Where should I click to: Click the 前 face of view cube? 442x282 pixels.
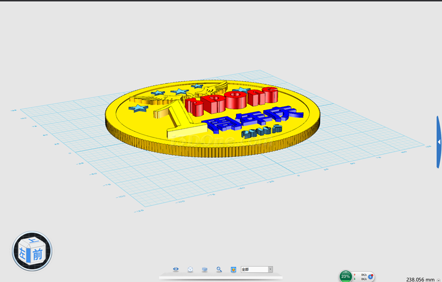pyautogui.click(x=37, y=254)
